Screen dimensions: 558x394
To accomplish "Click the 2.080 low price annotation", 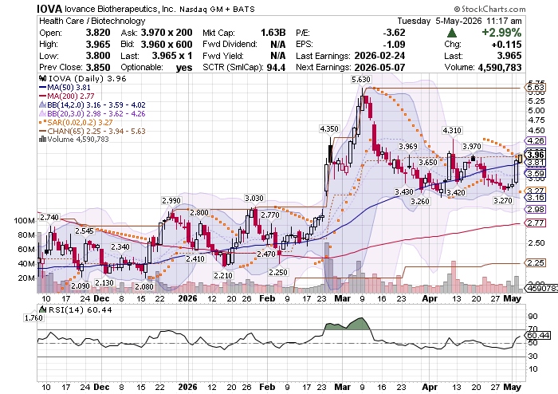I will [143, 286].
